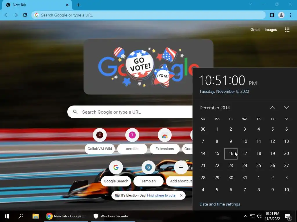The image size is (297, 222).
Task: Open File Explorer from taskbar
Action: (x=35, y=216)
